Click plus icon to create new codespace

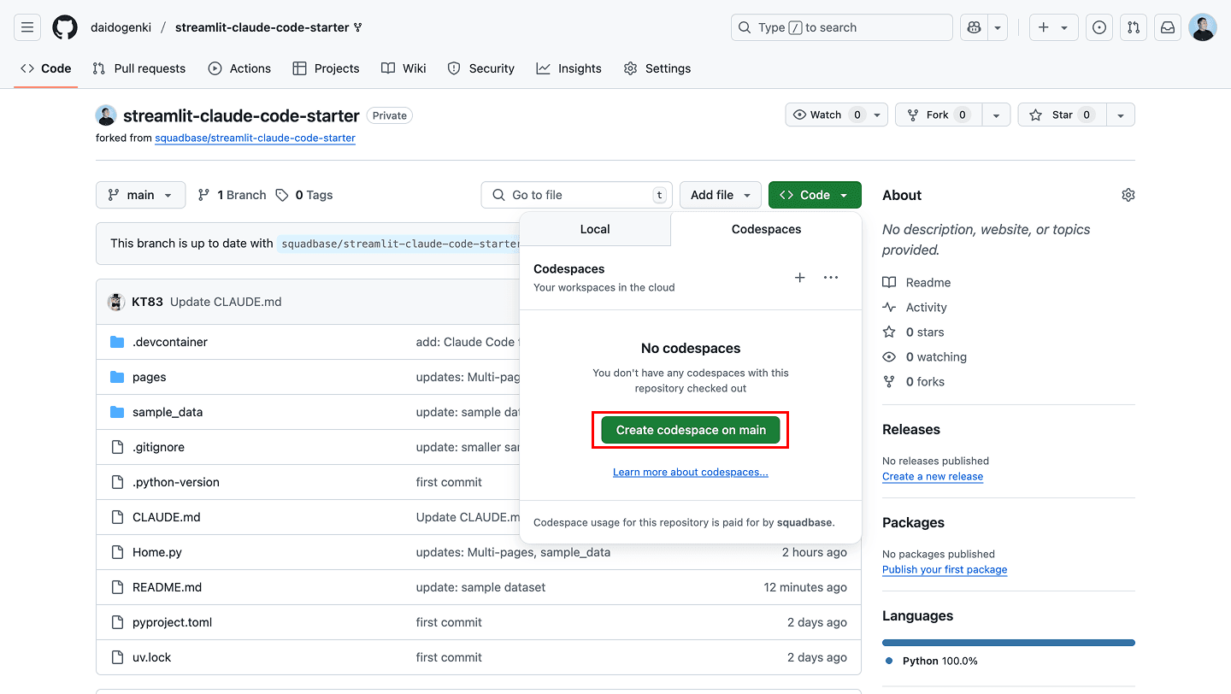tap(800, 278)
